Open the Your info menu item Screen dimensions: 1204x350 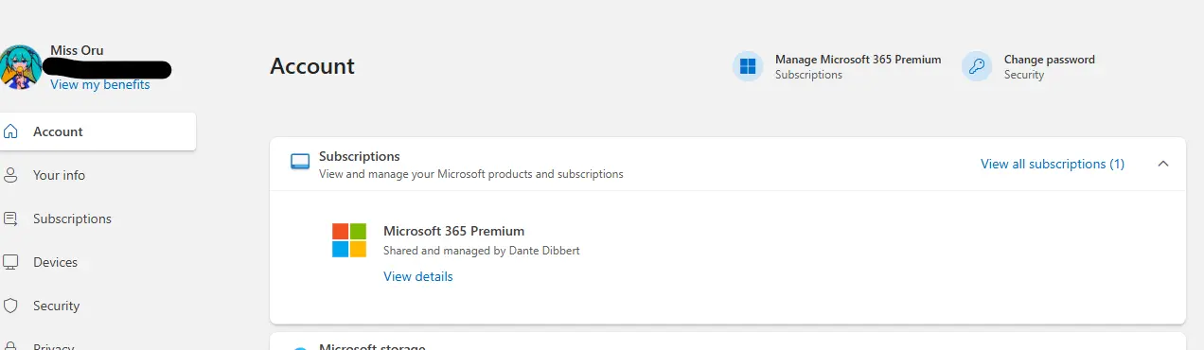point(59,175)
